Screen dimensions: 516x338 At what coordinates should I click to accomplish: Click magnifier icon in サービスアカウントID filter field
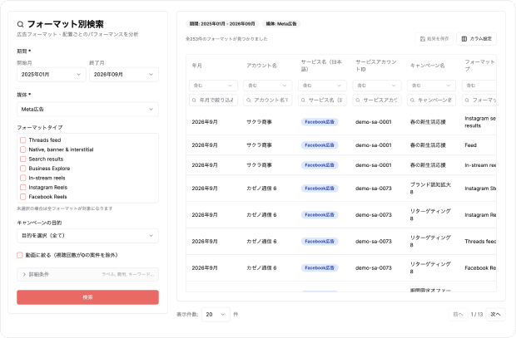pyautogui.click(x=358, y=100)
